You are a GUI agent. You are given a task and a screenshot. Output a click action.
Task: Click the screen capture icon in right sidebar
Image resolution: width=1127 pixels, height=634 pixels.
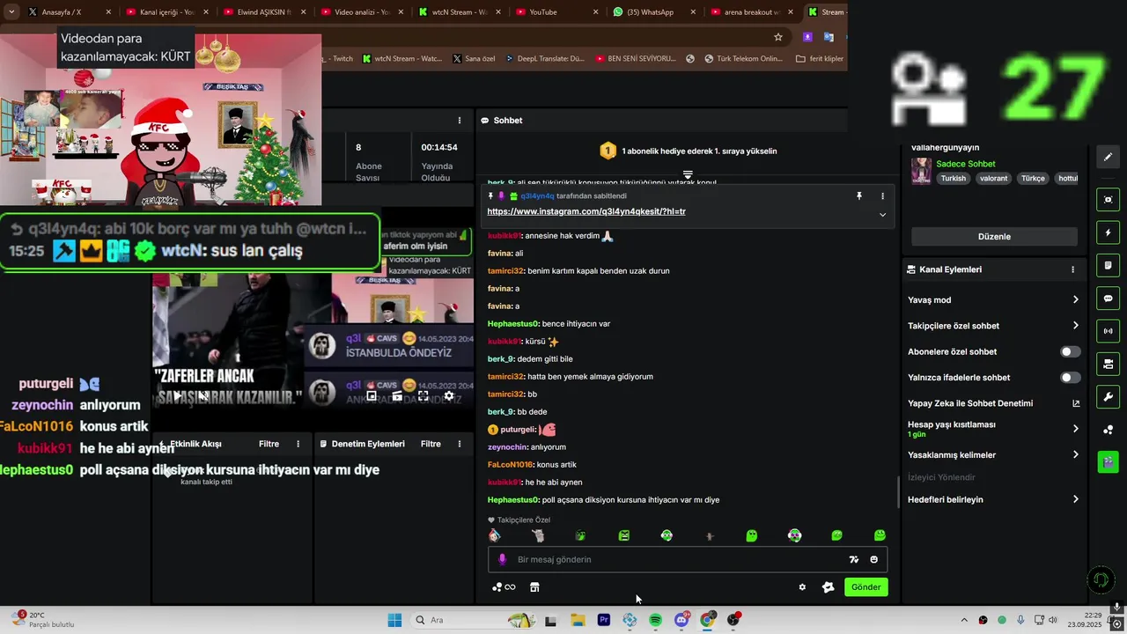coord(1108,200)
